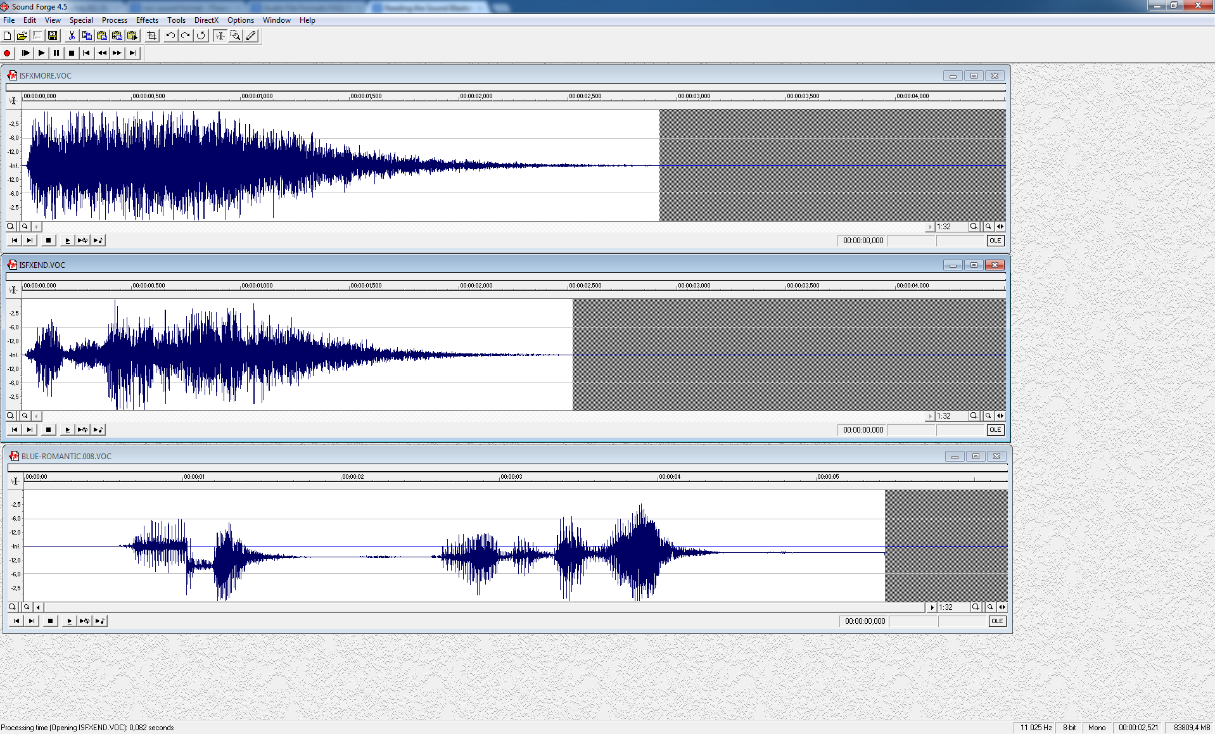1215x734 pixels.
Task: Open the Effects menu
Action: (147, 20)
